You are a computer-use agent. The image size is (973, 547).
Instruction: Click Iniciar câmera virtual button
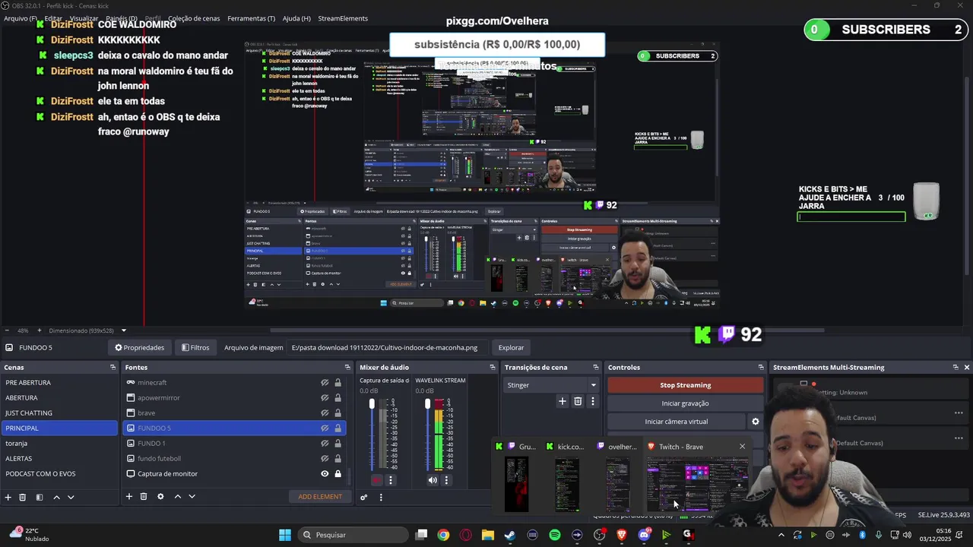(x=677, y=422)
